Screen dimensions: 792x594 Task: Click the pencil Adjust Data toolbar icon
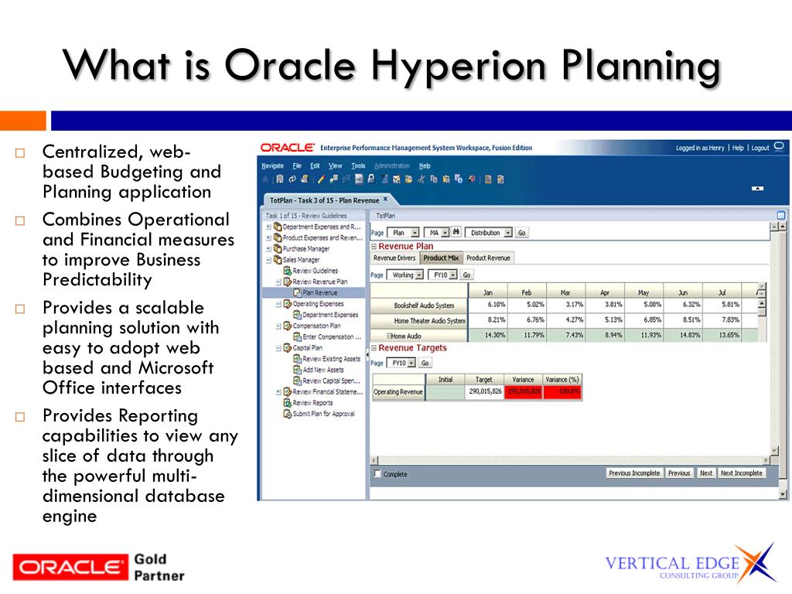click(321, 179)
